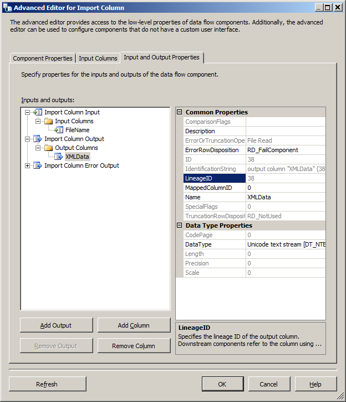This screenshot has height=402, width=346.
Task: Edit the Name value XMLData
Action: tap(286, 198)
